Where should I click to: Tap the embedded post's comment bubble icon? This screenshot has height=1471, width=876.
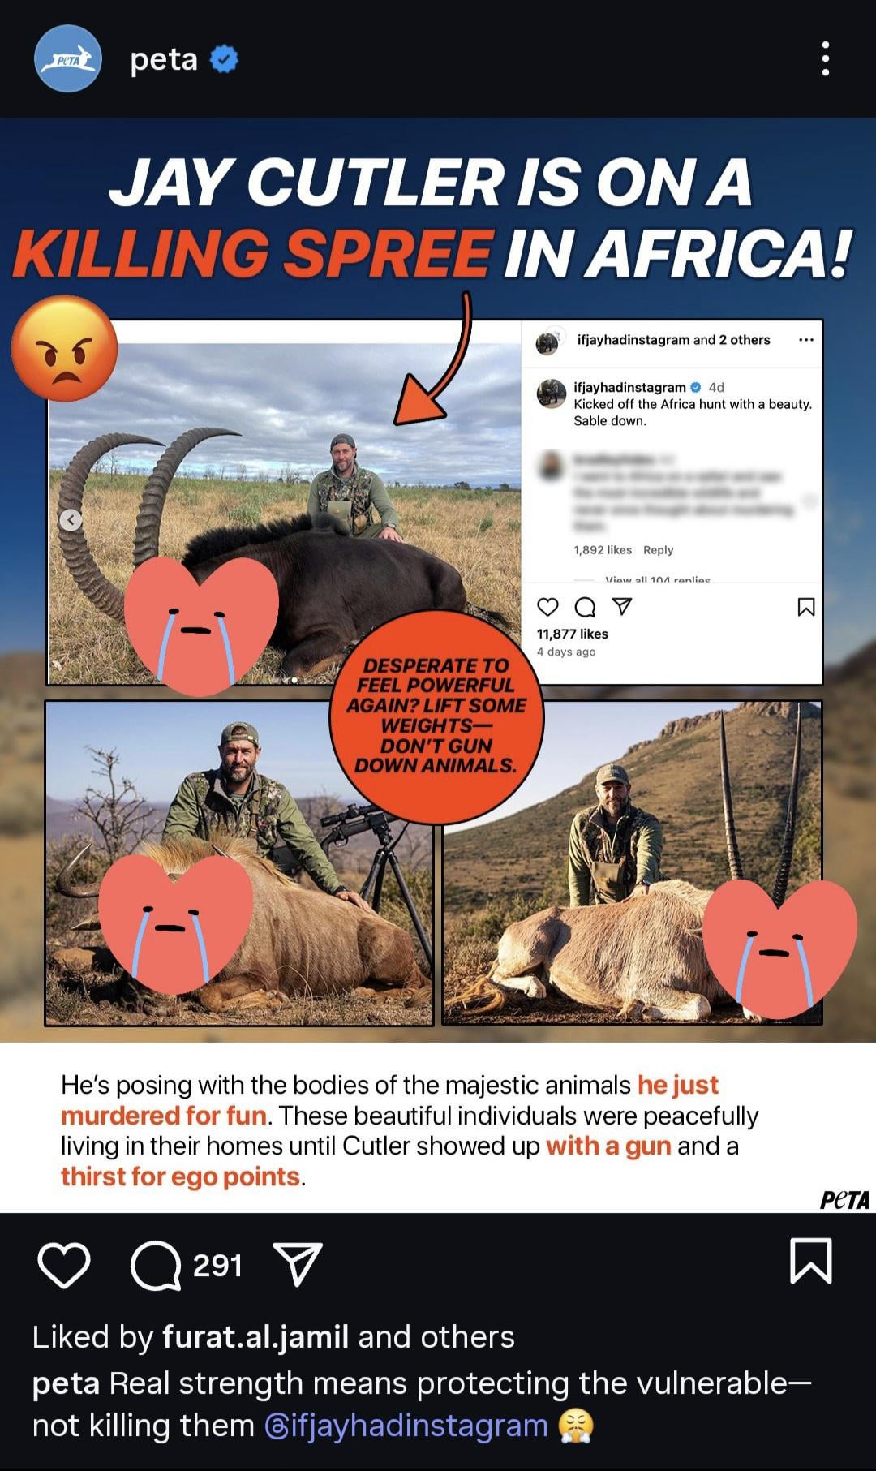click(584, 607)
